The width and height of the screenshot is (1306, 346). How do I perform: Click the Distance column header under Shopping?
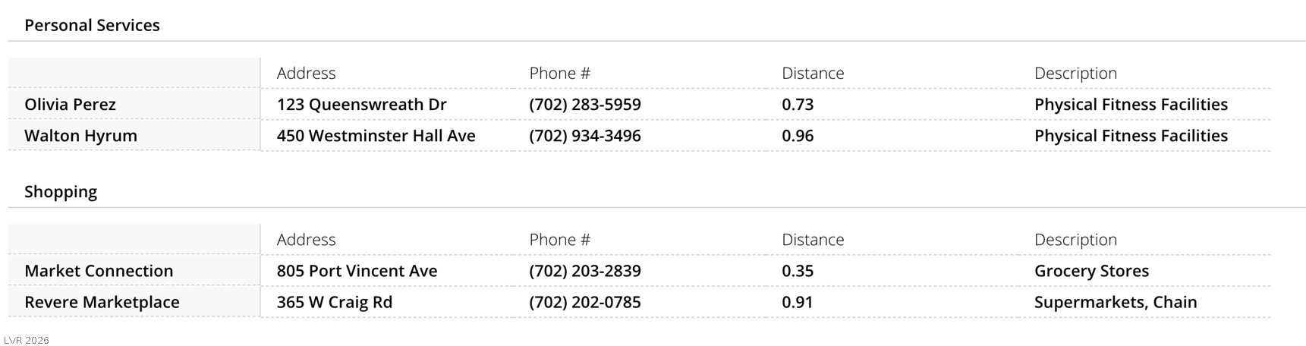pyautogui.click(x=813, y=240)
